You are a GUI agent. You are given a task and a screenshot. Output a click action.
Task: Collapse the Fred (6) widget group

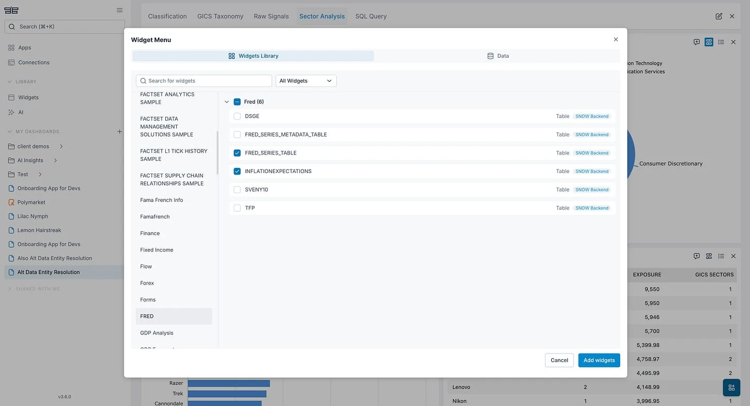tap(227, 102)
